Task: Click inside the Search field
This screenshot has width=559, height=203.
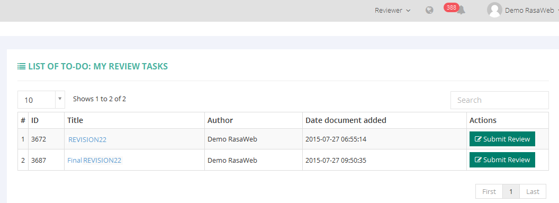Action: point(500,100)
